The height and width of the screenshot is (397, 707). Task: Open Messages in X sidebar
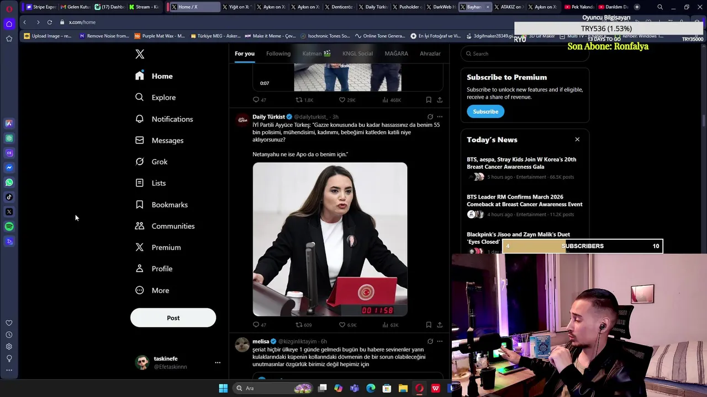coord(159,141)
